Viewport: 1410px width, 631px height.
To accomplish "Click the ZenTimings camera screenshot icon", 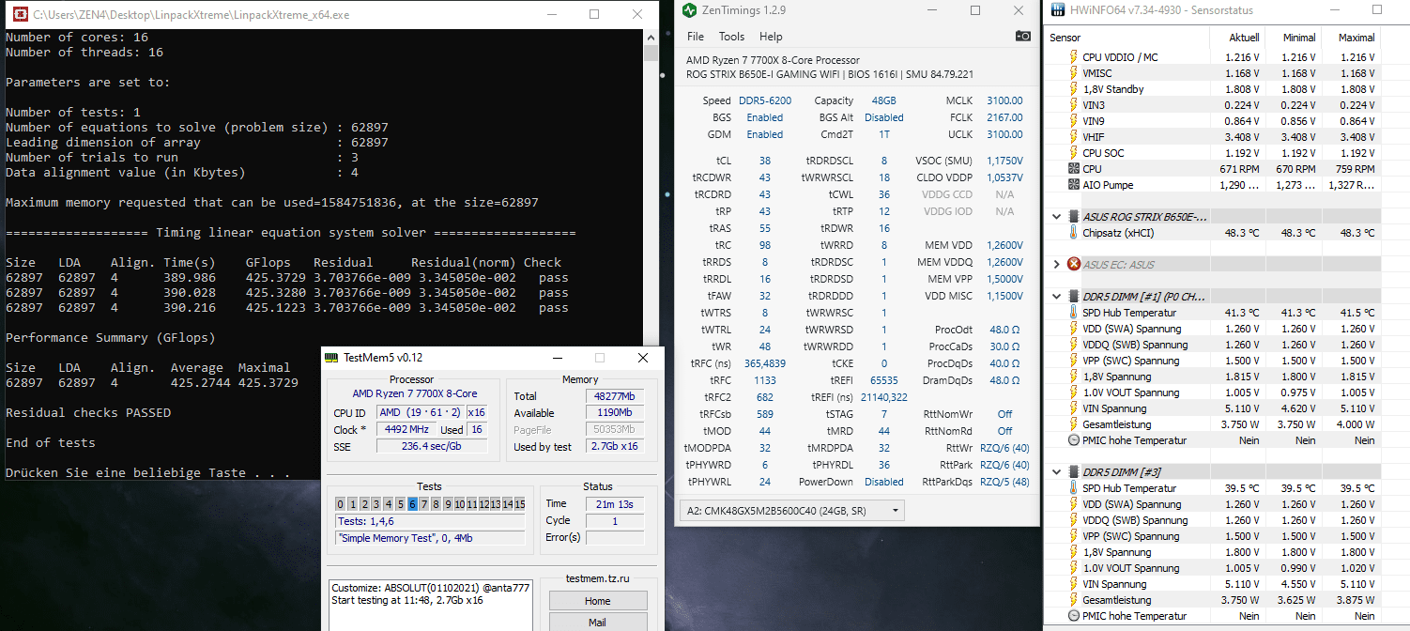I will (x=1022, y=37).
